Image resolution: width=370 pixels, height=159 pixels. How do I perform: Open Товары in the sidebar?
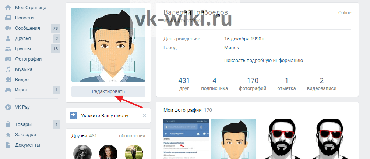point(23,124)
